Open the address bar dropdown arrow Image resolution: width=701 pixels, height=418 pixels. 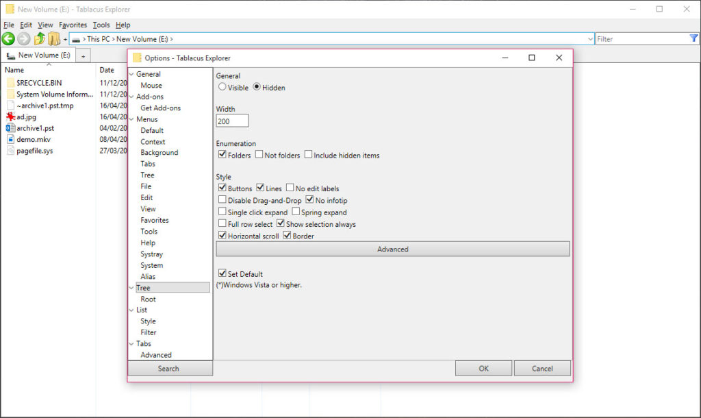[589, 39]
